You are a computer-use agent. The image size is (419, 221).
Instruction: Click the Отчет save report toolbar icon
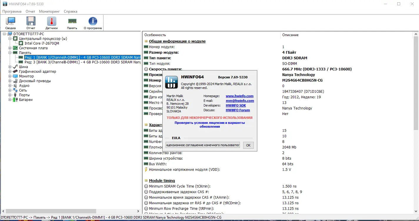(x=31, y=23)
